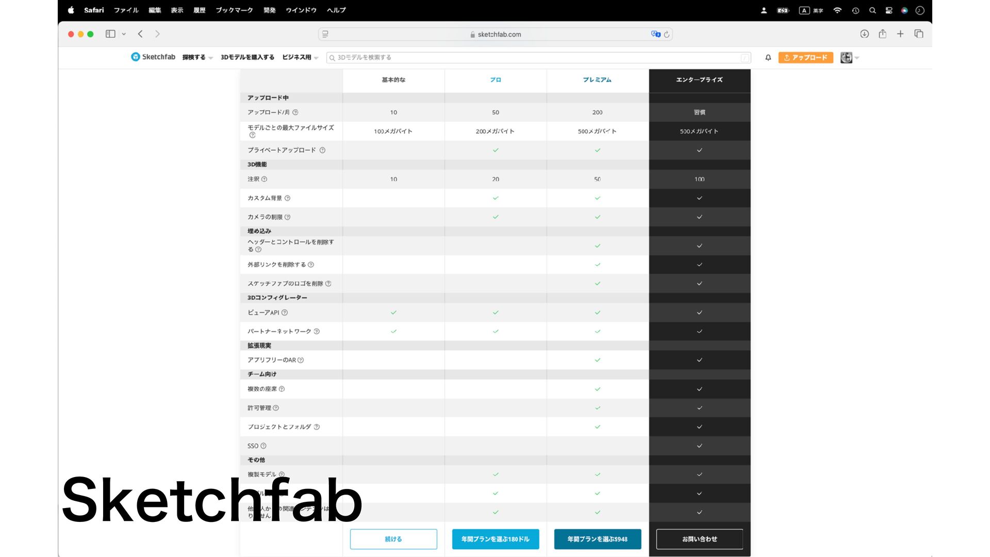The image size is (990, 557).
Task: Click the お問い合わせ enterprise button
Action: coord(699,539)
